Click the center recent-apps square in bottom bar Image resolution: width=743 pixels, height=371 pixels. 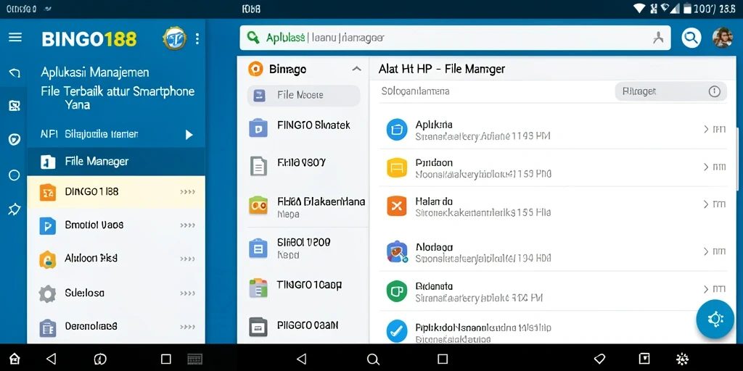[443, 359]
